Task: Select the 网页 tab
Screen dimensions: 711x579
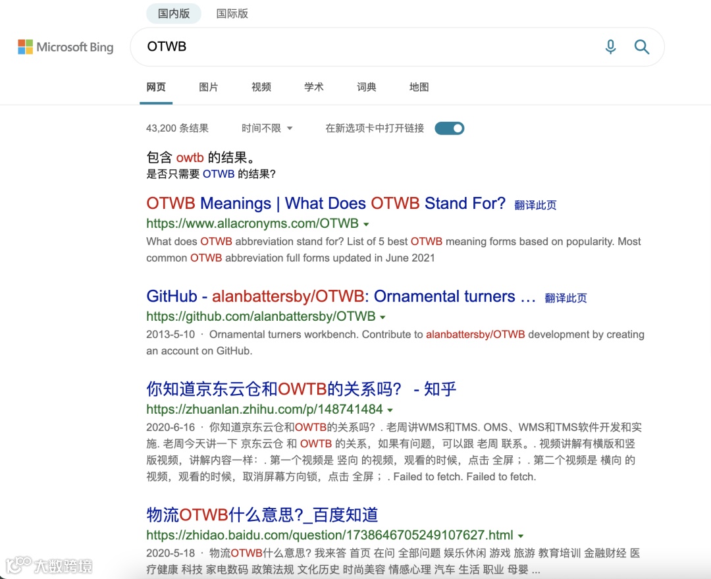Action: point(156,87)
